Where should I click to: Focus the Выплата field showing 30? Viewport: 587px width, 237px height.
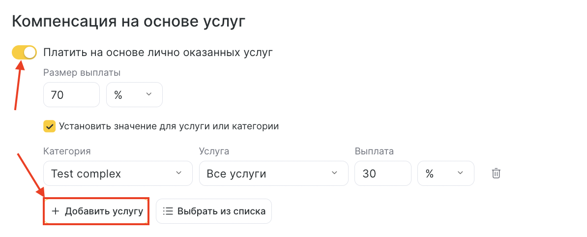382,174
